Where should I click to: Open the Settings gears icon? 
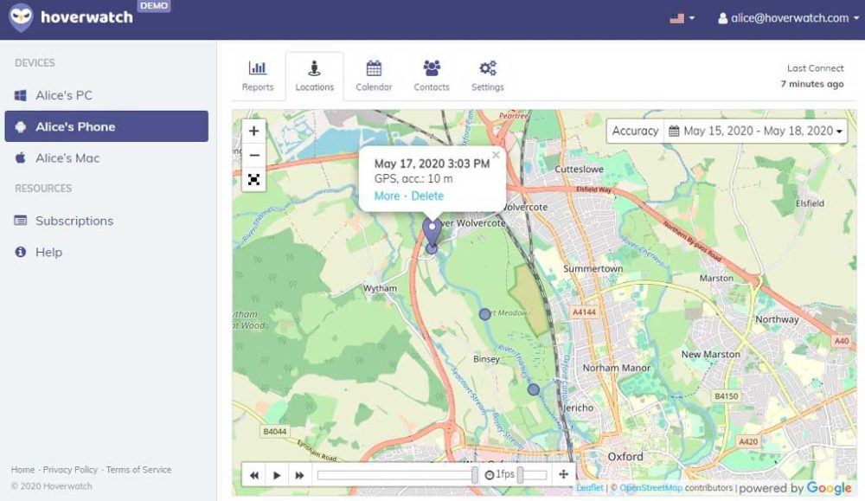[x=488, y=69]
